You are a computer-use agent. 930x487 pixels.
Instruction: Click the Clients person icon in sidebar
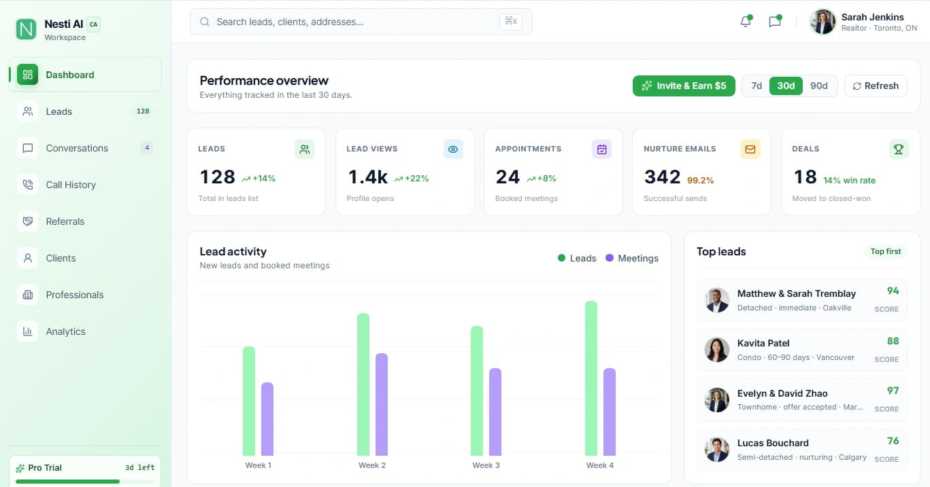pos(28,258)
